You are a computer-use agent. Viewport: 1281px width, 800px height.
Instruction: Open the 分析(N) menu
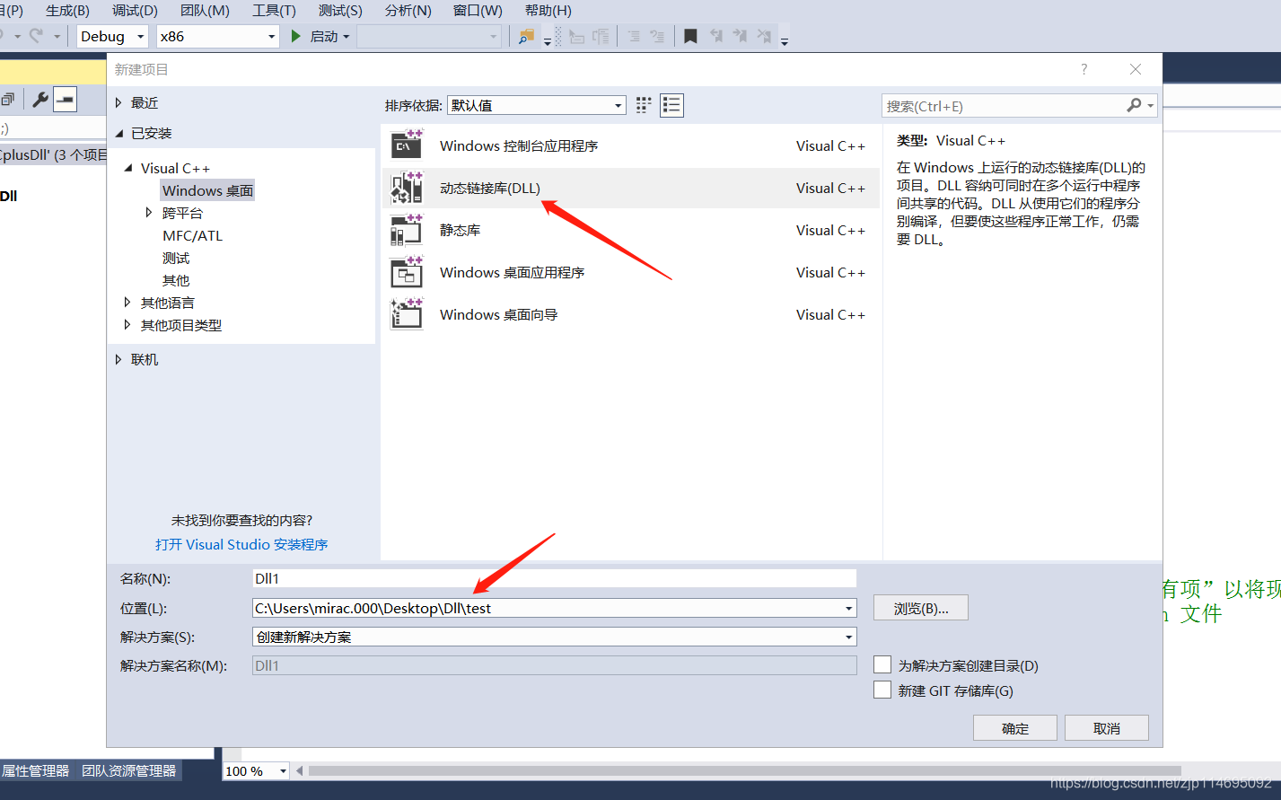point(408,11)
